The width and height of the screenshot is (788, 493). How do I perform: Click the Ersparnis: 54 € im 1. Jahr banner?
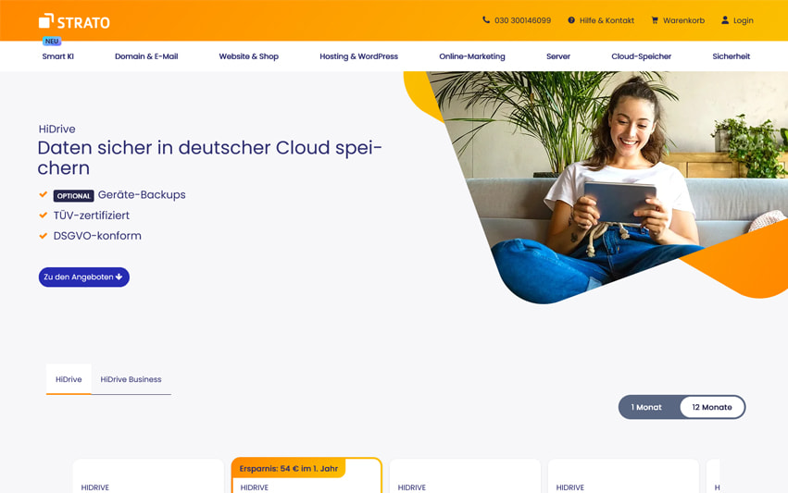(x=289, y=468)
